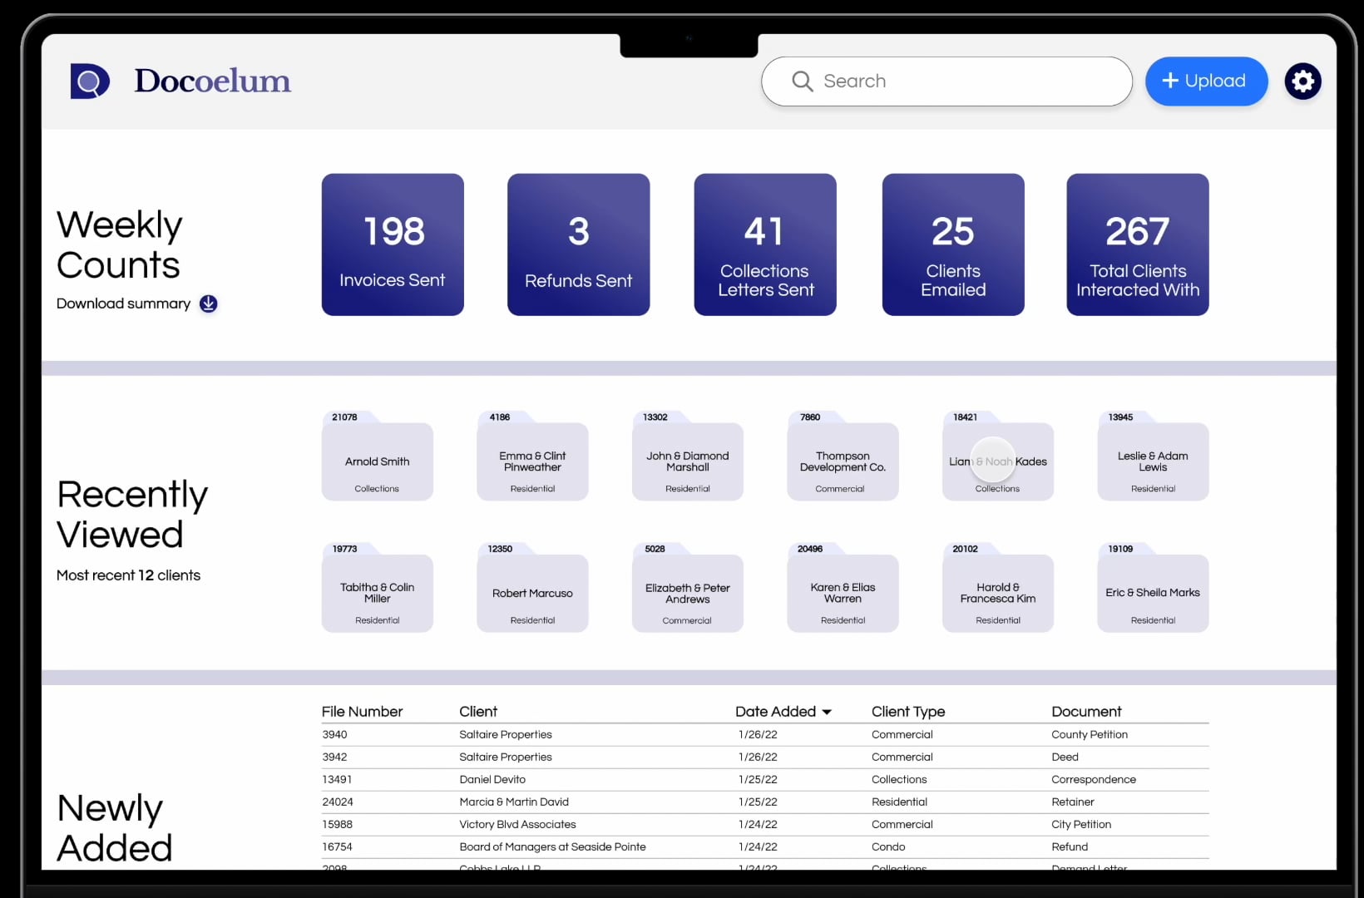Screen dimensions: 1364x898
Task: Click client Victory Blvd Associates
Action: [x=517, y=825]
